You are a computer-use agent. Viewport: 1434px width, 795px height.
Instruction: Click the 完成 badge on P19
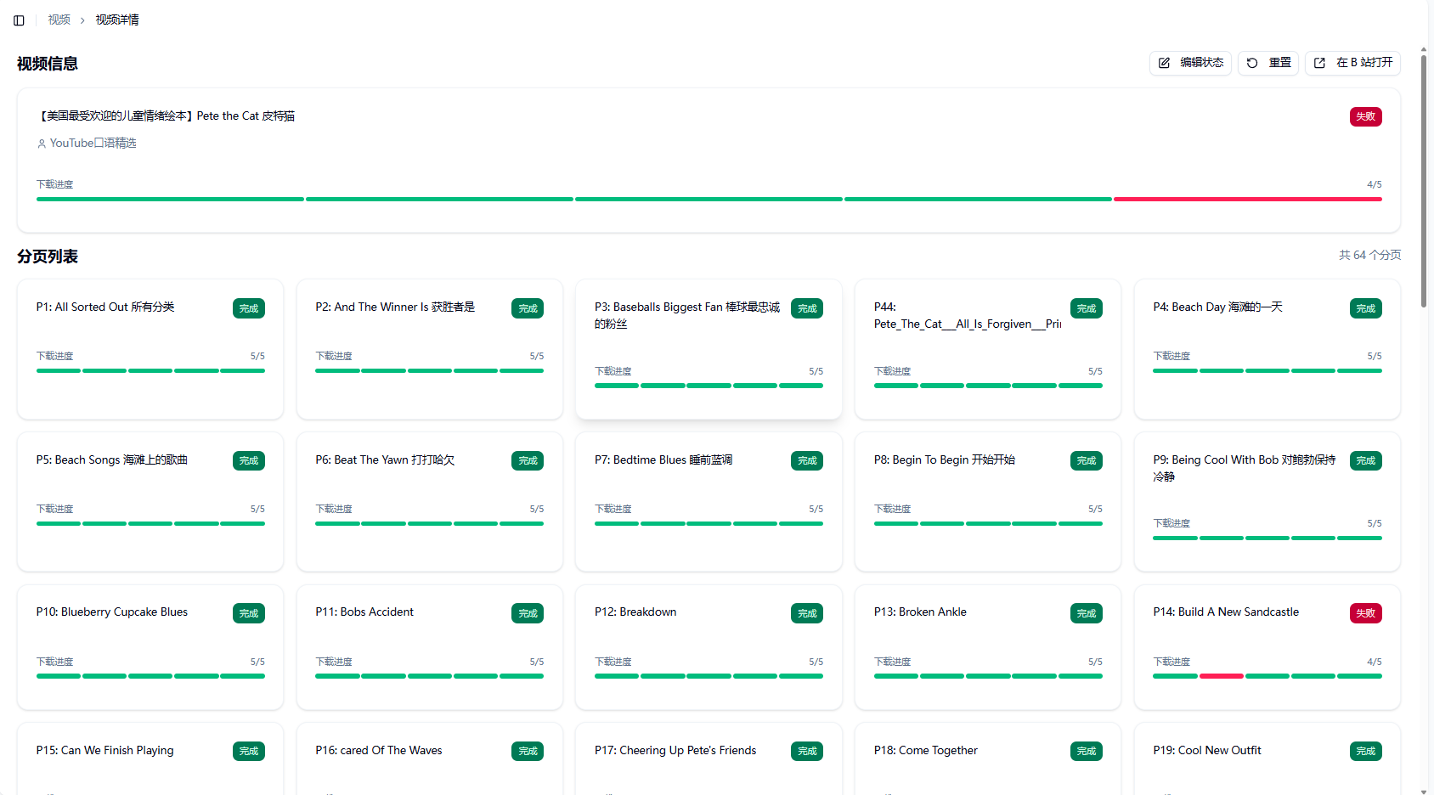(1365, 752)
